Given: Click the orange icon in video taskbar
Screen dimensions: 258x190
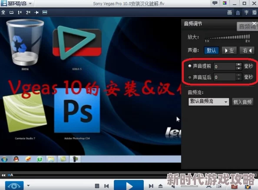Looking at the screenshot, I should 28,159.
